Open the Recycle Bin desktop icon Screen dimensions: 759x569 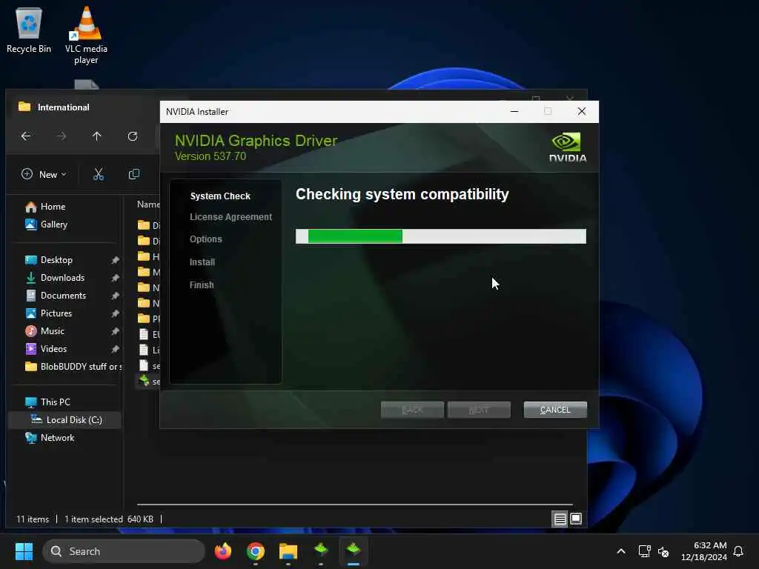click(x=29, y=30)
